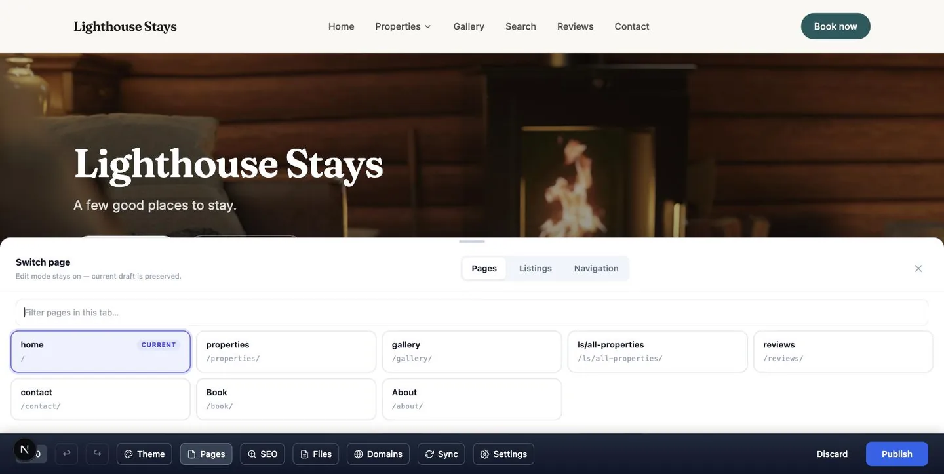The width and height of the screenshot is (944, 474).
Task: Start a Sync from the toolbar
Action: point(441,454)
